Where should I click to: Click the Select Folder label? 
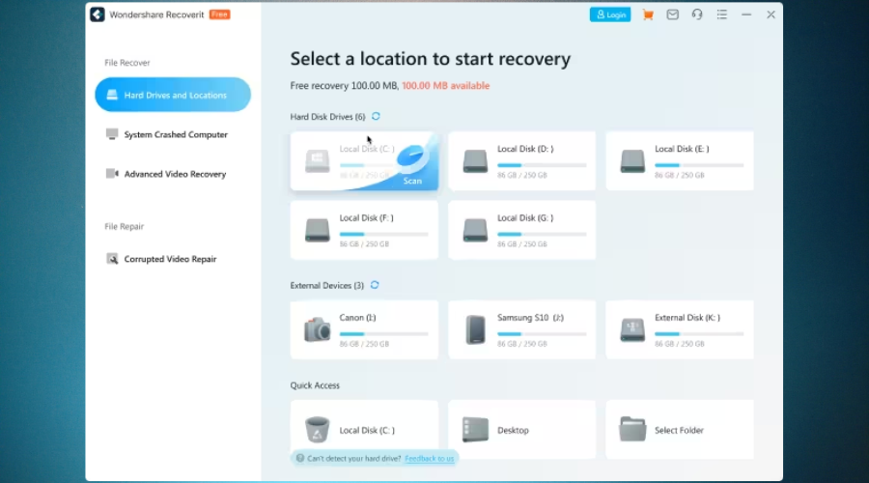coord(679,430)
